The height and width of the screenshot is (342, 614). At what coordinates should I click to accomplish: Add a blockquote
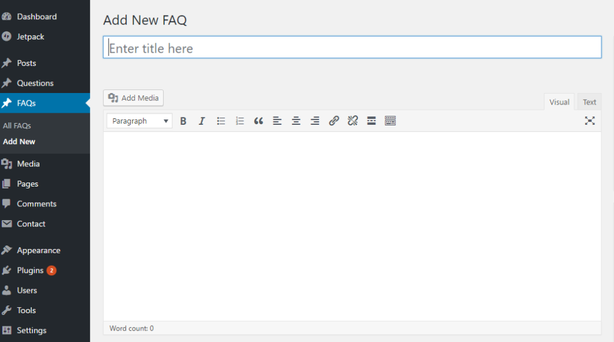click(258, 121)
